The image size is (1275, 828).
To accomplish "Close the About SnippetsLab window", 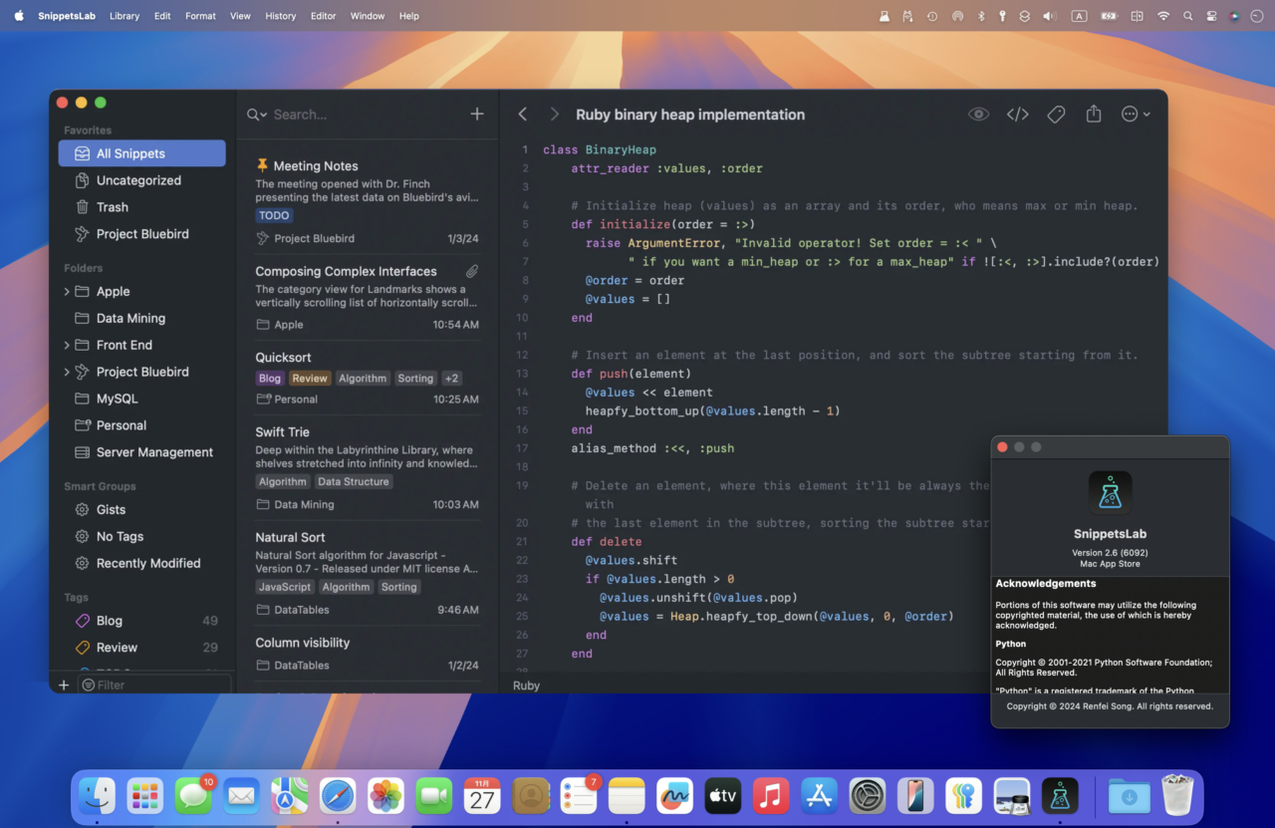I will (x=1003, y=447).
